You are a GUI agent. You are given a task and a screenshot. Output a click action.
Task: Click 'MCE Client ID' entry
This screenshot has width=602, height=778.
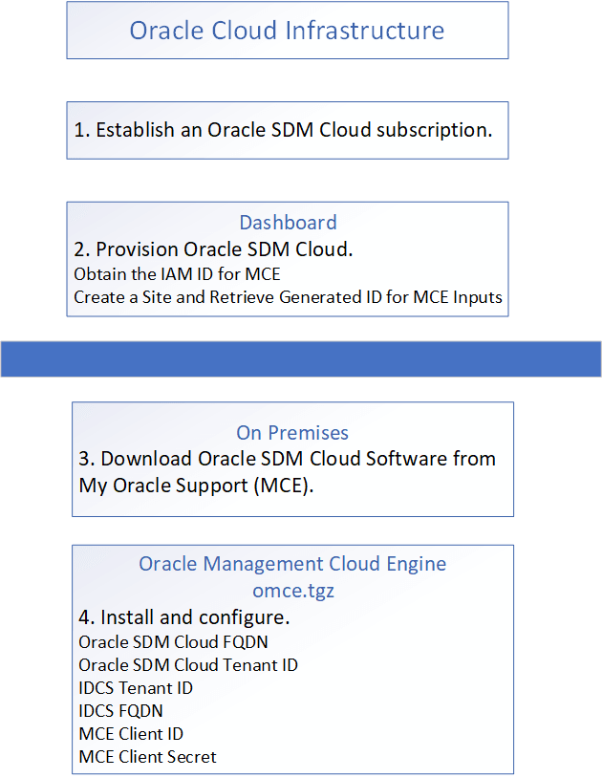131,733
